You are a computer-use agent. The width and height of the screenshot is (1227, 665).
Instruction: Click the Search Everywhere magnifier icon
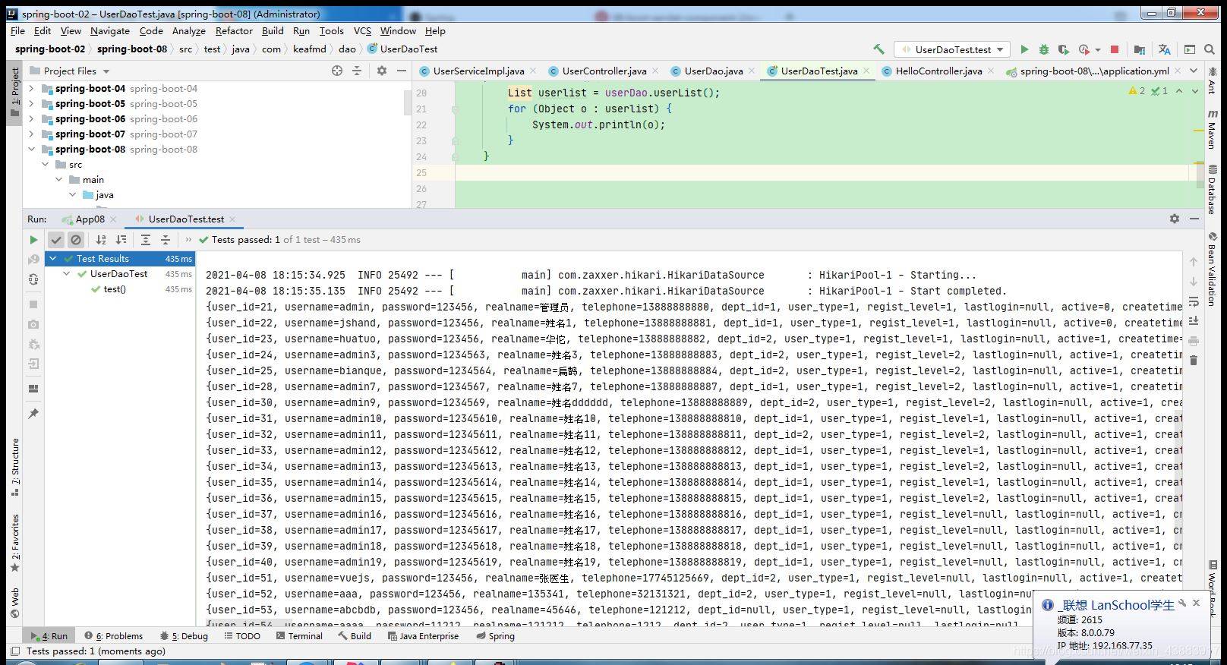pyautogui.click(x=1210, y=49)
